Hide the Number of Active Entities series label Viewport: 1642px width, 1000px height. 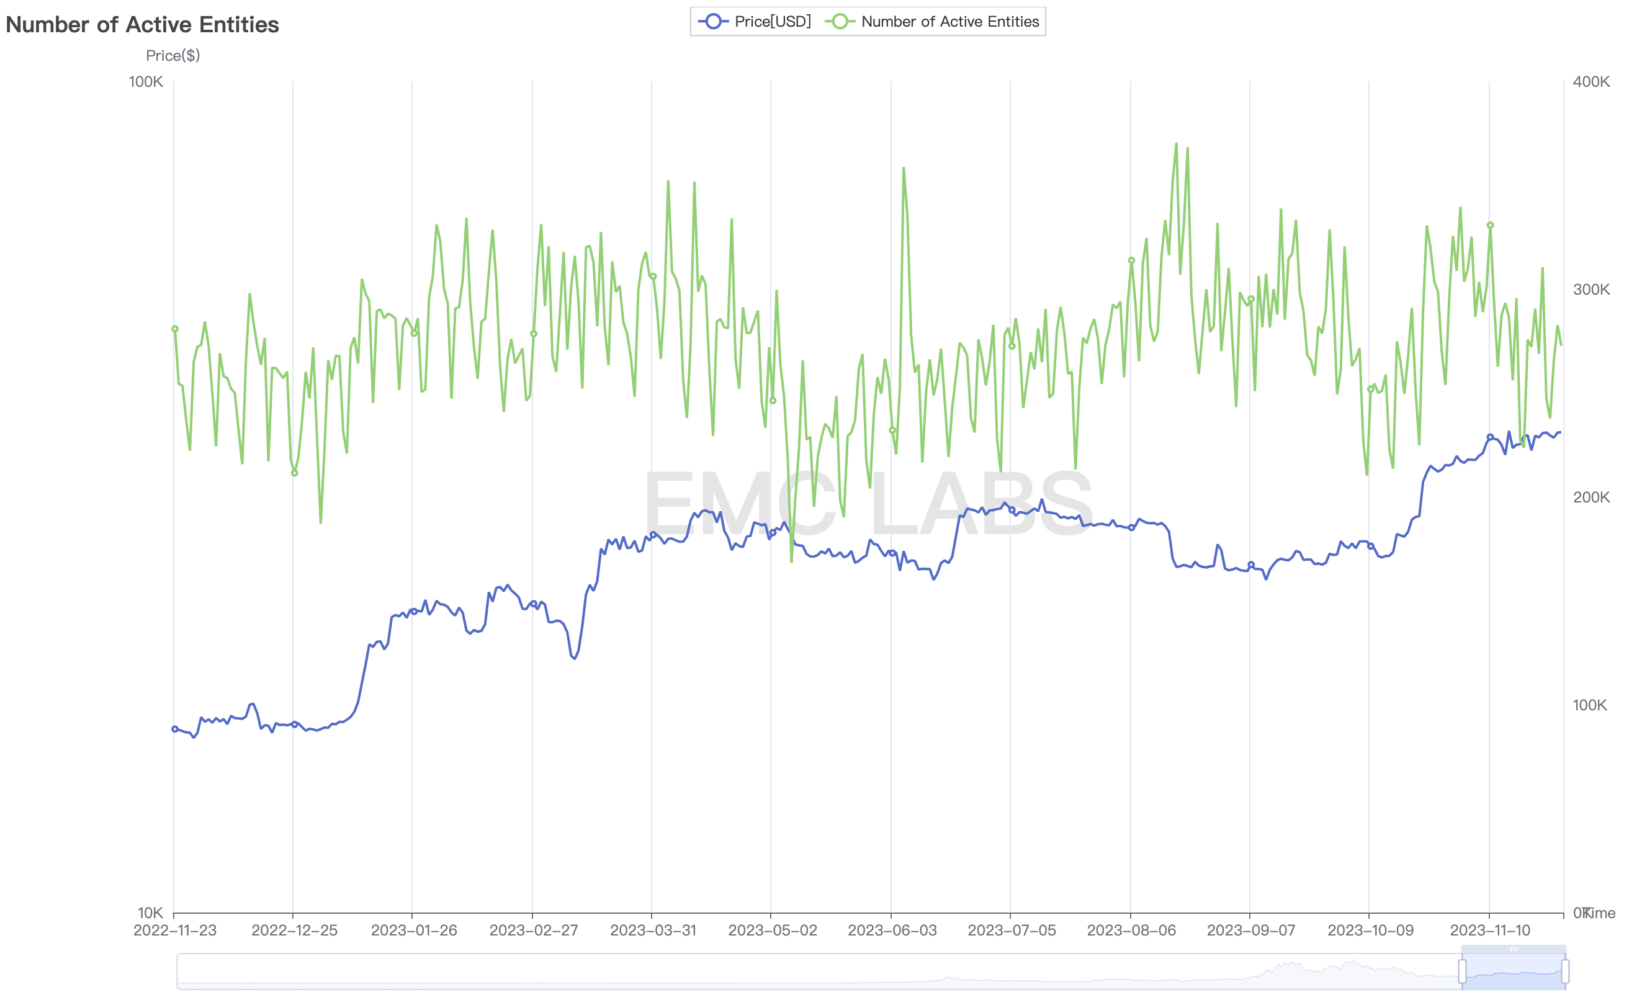(x=949, y=21)
